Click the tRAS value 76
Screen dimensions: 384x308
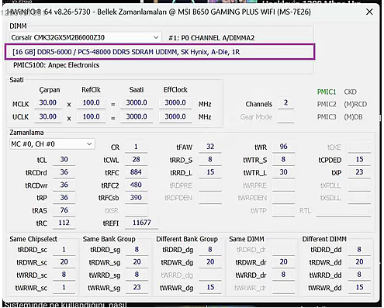tap(64, 210)
